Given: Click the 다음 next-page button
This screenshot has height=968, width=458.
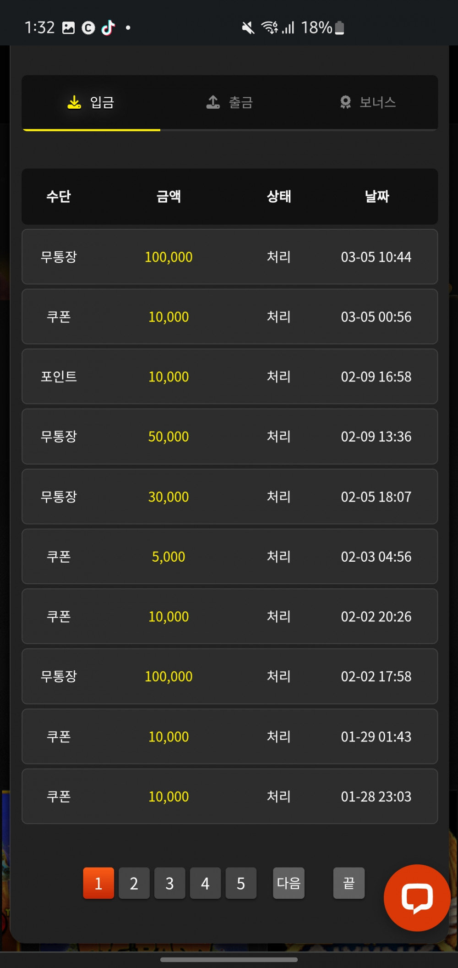Looking at the screenshot, I should [289, 883].
